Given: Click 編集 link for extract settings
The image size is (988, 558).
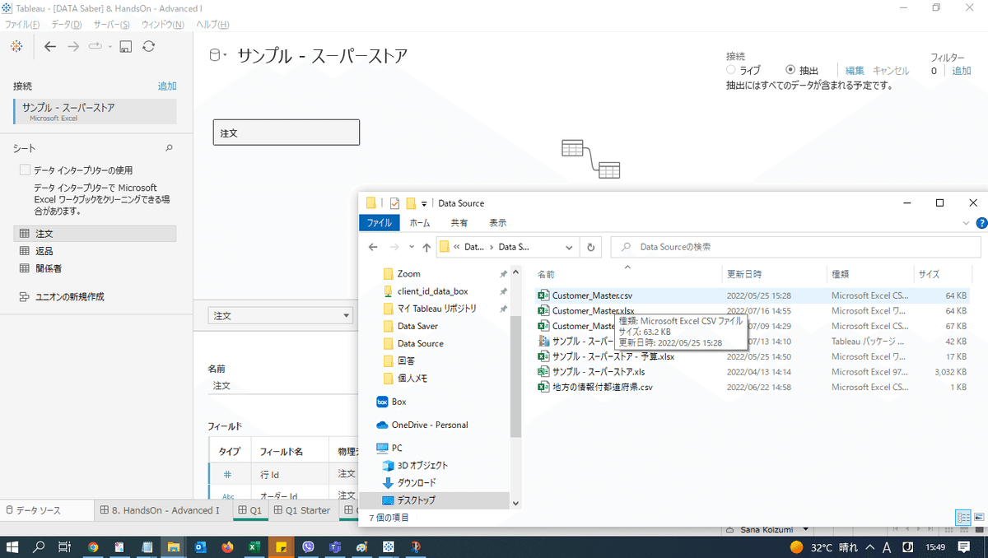Looking at the screenshot, I should pyautogui.click(x=855, y=71).
